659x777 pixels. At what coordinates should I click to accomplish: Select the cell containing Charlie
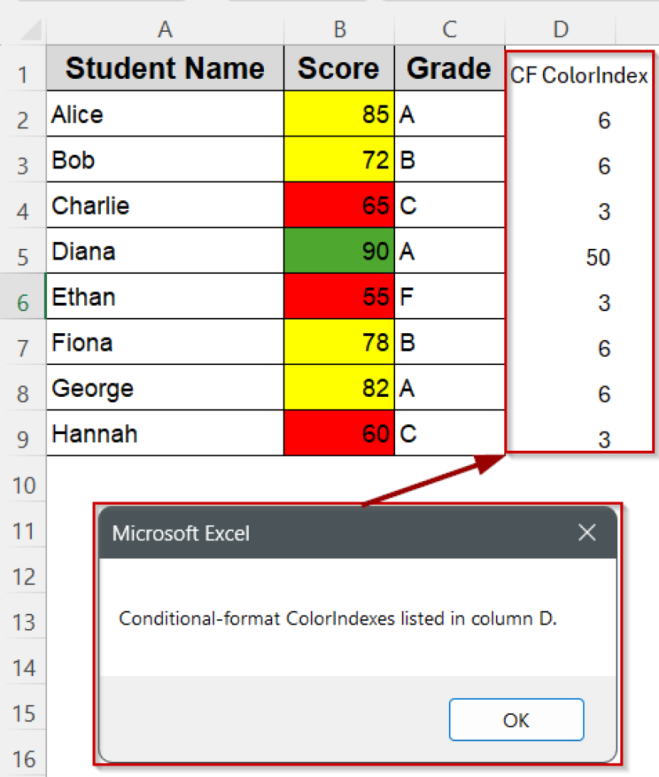point(165,205)
